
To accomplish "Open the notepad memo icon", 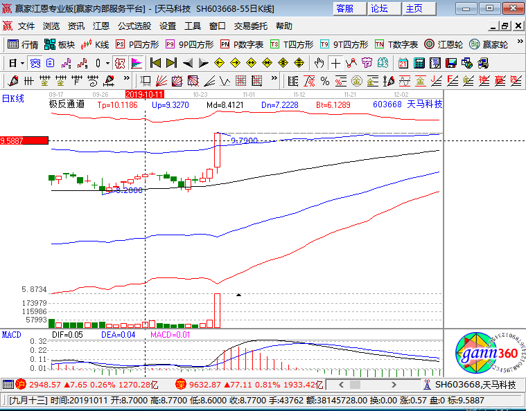I will click(435, 63).
